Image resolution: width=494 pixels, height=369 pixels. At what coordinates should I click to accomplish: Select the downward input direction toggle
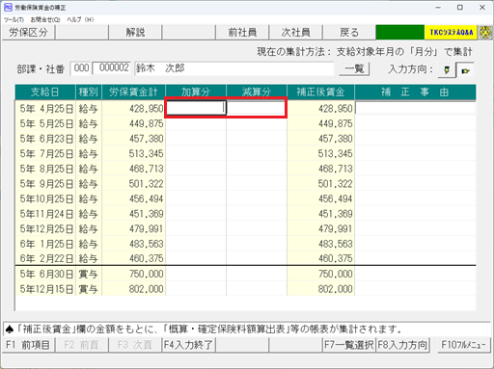pos(447,69)
